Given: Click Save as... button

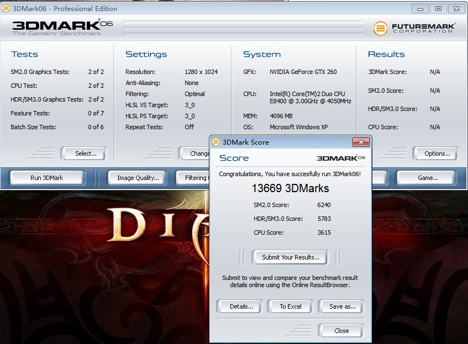Looking at the screenshot, I should pos(341,306).
